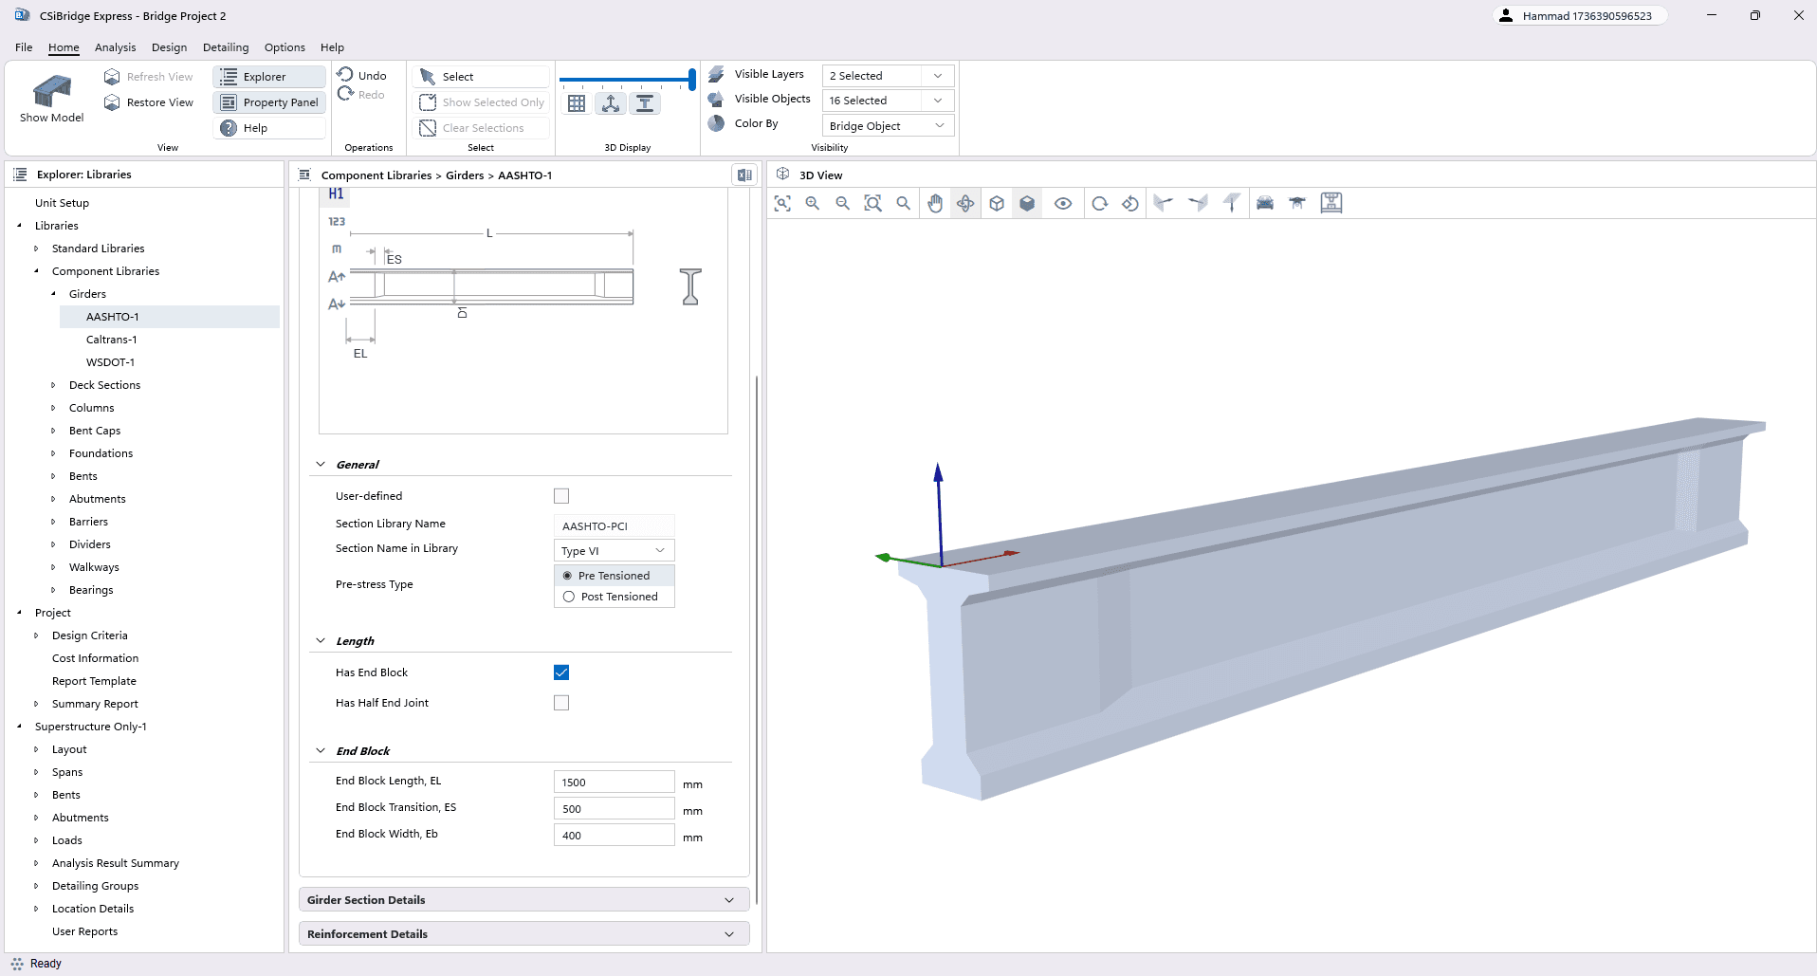Zoom in using the 3D View magnifier
This screenshot has width=1817, height=976.
click(813, 203)
